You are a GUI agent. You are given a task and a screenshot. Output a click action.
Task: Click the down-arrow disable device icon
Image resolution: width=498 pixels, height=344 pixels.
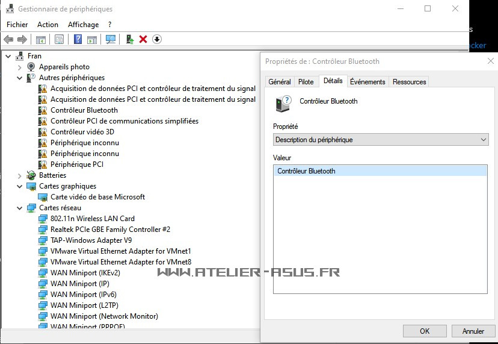coord(157,39)
